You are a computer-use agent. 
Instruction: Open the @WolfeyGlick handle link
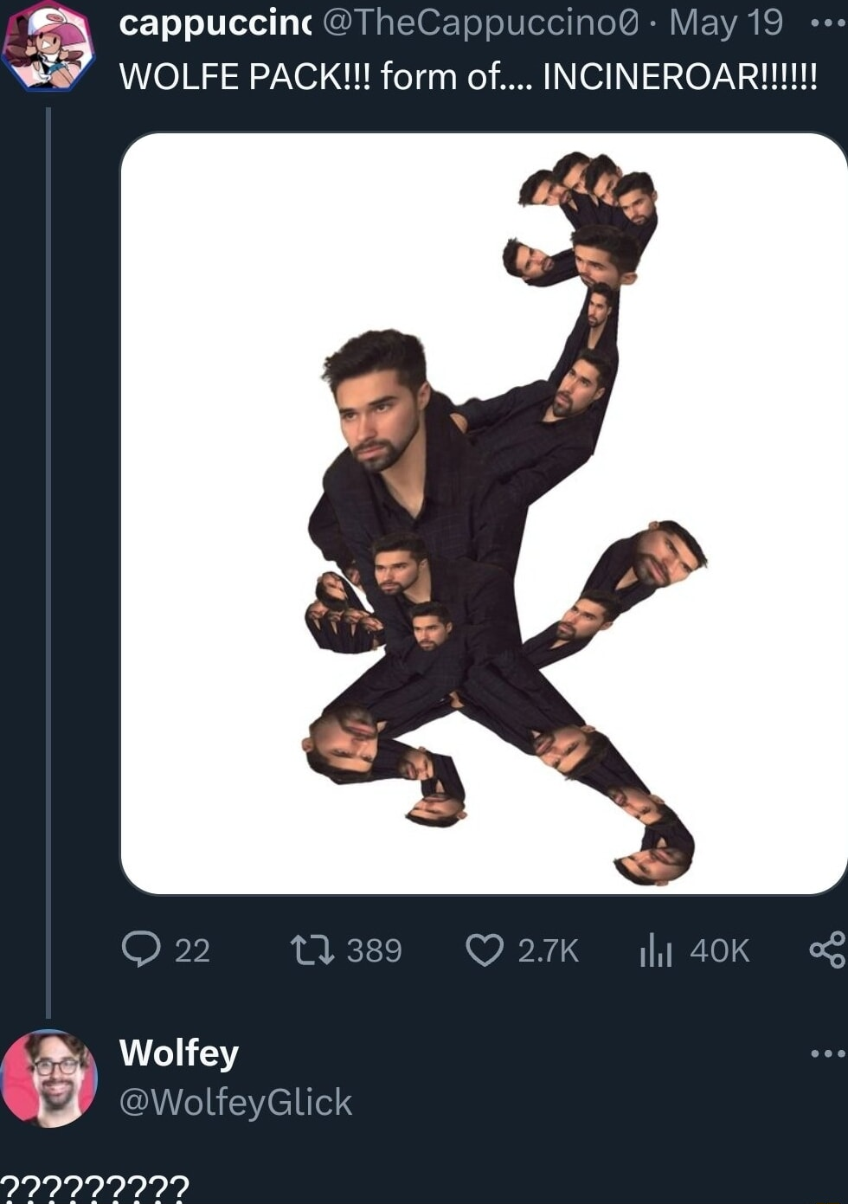click(x=235, y=1103)
